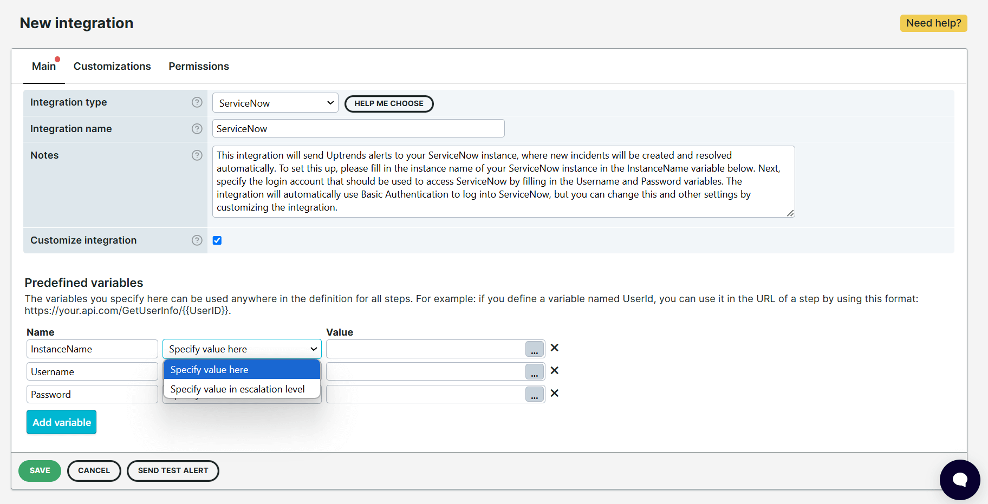
Task: Focus the Integration name input field
Action: point(359,129)
